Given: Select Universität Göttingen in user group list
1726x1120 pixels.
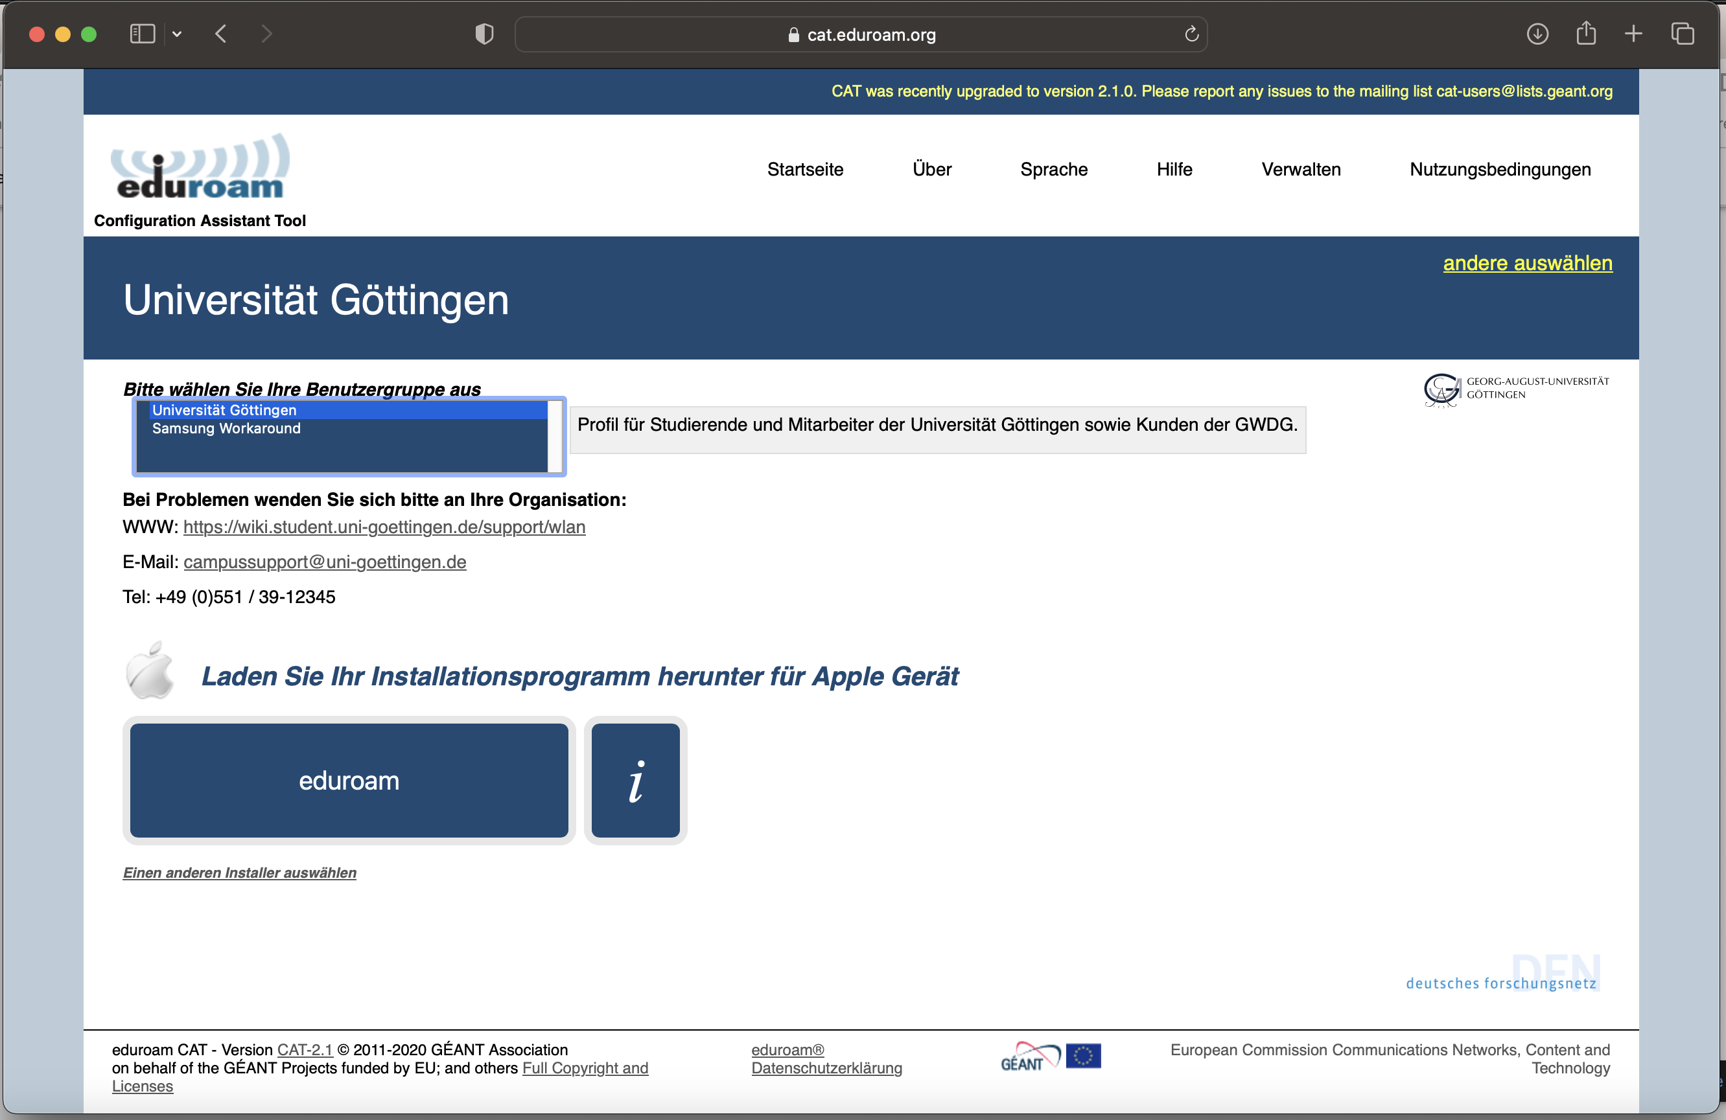Looking at the screenshot, I should pos(348,410).
